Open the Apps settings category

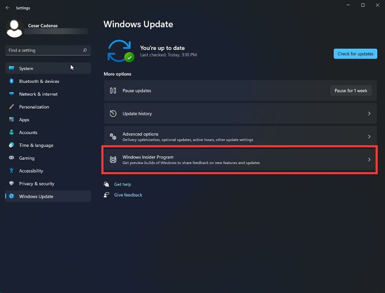pos(48,120)
